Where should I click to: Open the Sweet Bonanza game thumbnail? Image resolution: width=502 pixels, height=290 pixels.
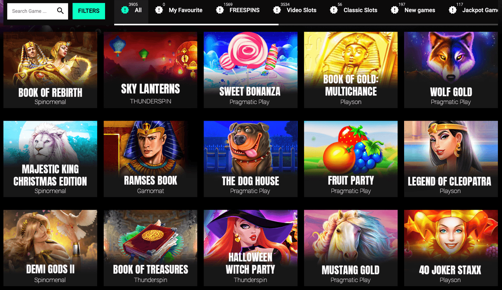point(250,70)
